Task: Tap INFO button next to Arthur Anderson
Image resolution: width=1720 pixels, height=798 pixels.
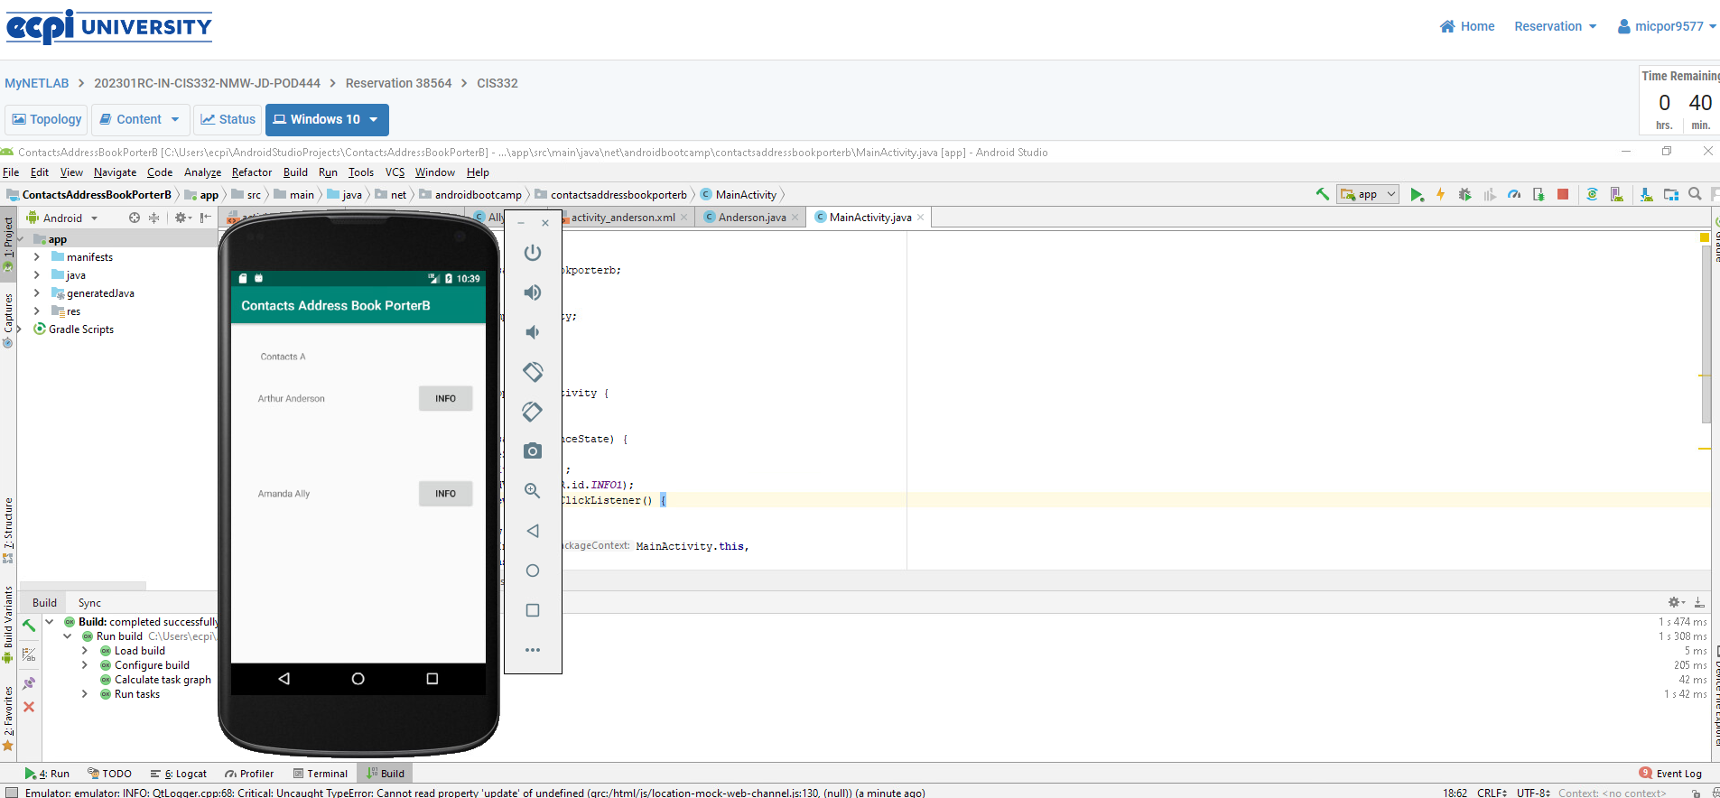Action: click(446, 398)
